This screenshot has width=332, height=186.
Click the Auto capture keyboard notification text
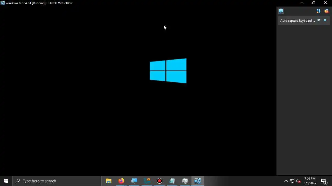[298, 21]
